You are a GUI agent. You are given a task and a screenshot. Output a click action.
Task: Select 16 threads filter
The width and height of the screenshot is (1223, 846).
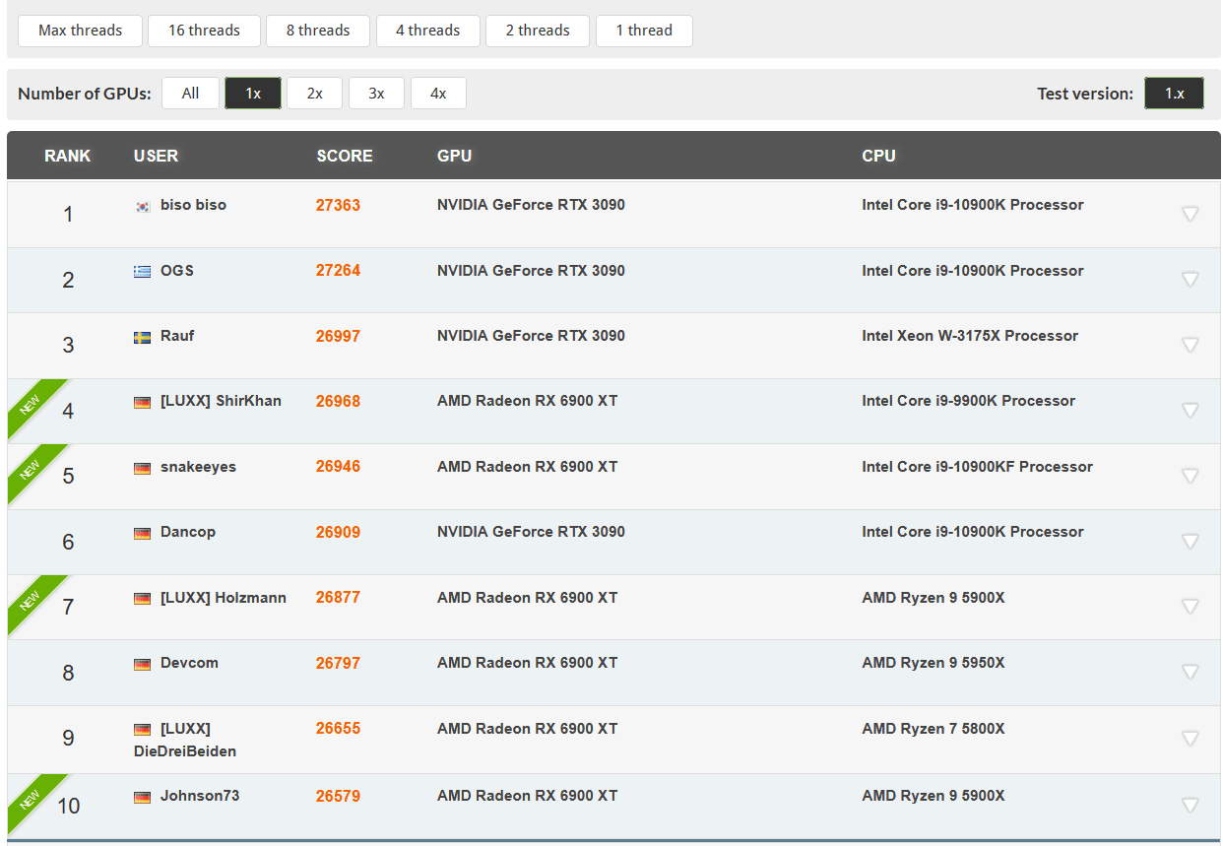tap(204, 31)
